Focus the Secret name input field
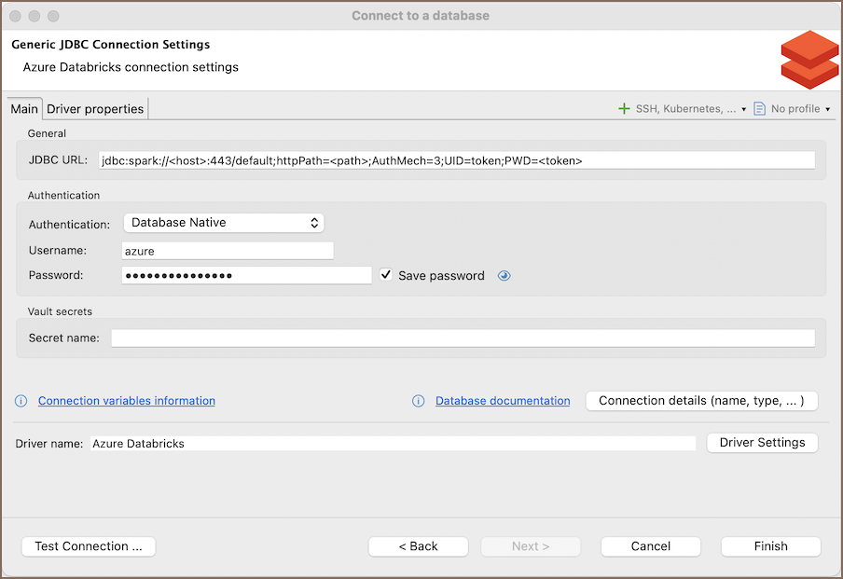Screen dimensions: 843x579 463,338
